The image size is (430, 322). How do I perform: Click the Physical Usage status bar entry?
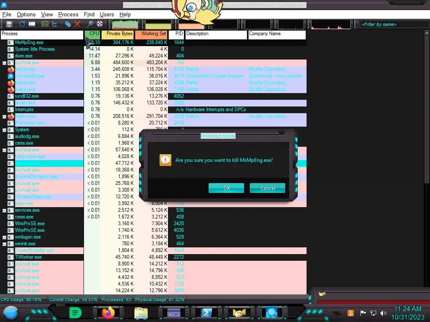[x=160, y=299]
